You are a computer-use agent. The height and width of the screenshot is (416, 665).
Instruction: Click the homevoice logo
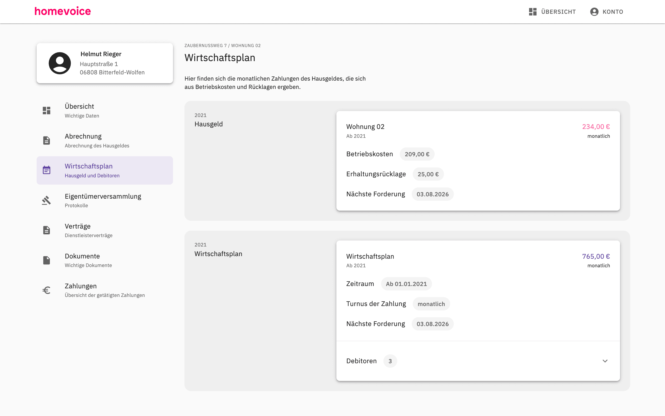pyautogui.click(x=63, y=11)
